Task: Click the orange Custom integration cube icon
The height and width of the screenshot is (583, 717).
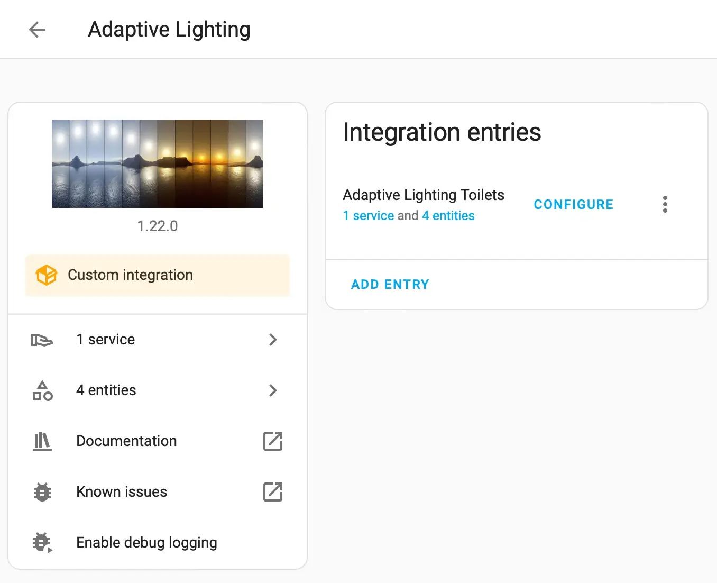Action: click(46, 275)
